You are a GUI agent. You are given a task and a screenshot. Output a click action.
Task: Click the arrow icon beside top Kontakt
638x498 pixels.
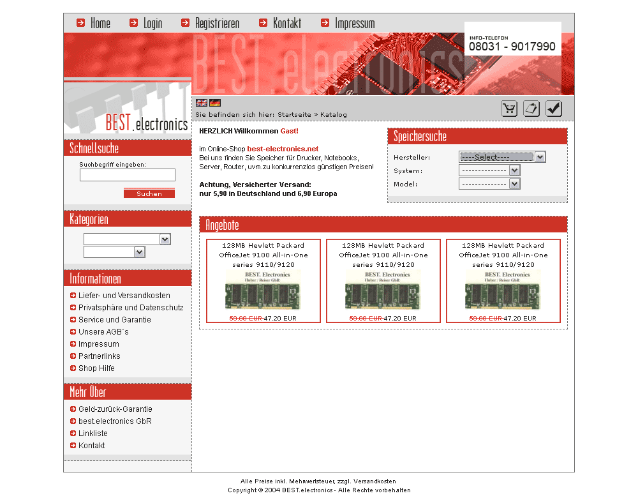point(263,23)
